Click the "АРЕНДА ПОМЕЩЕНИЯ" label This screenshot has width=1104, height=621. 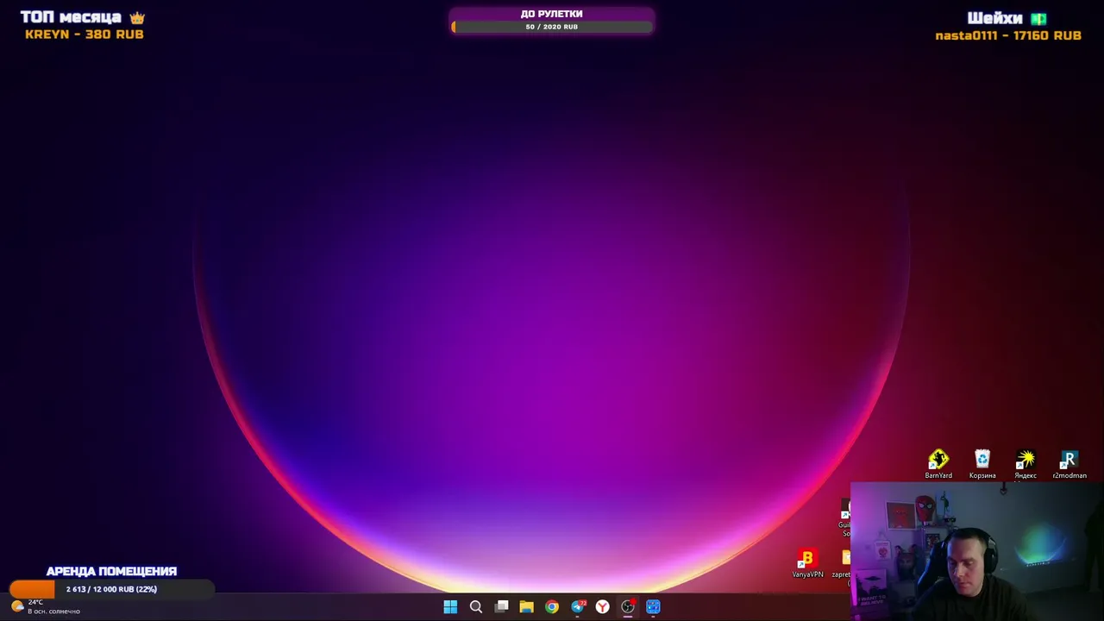pyautogui.click(x=111, y=571)
